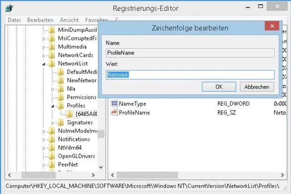291x194 pixels.
Task: Select the OpenGLDrivers folder icon
Action: [x=52, y=156]
